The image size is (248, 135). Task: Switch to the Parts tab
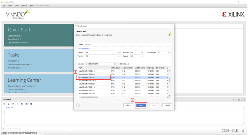coord(81,45)
